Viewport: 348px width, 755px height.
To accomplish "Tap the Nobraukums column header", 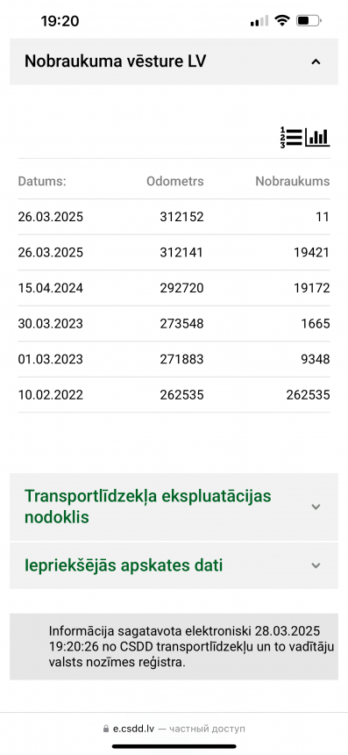I will (x=293, y=182).
